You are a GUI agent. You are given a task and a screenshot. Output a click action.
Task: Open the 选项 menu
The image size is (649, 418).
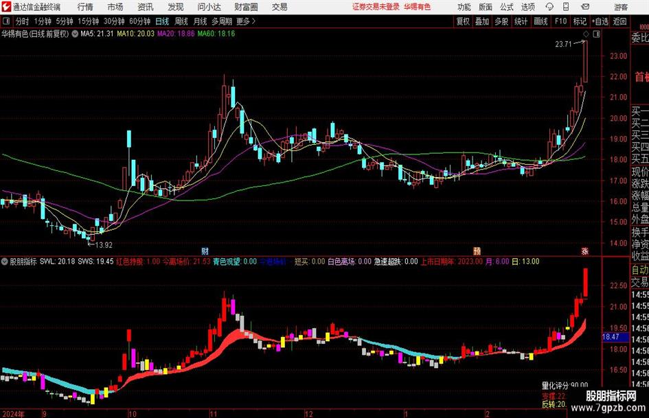click(527, 7)
